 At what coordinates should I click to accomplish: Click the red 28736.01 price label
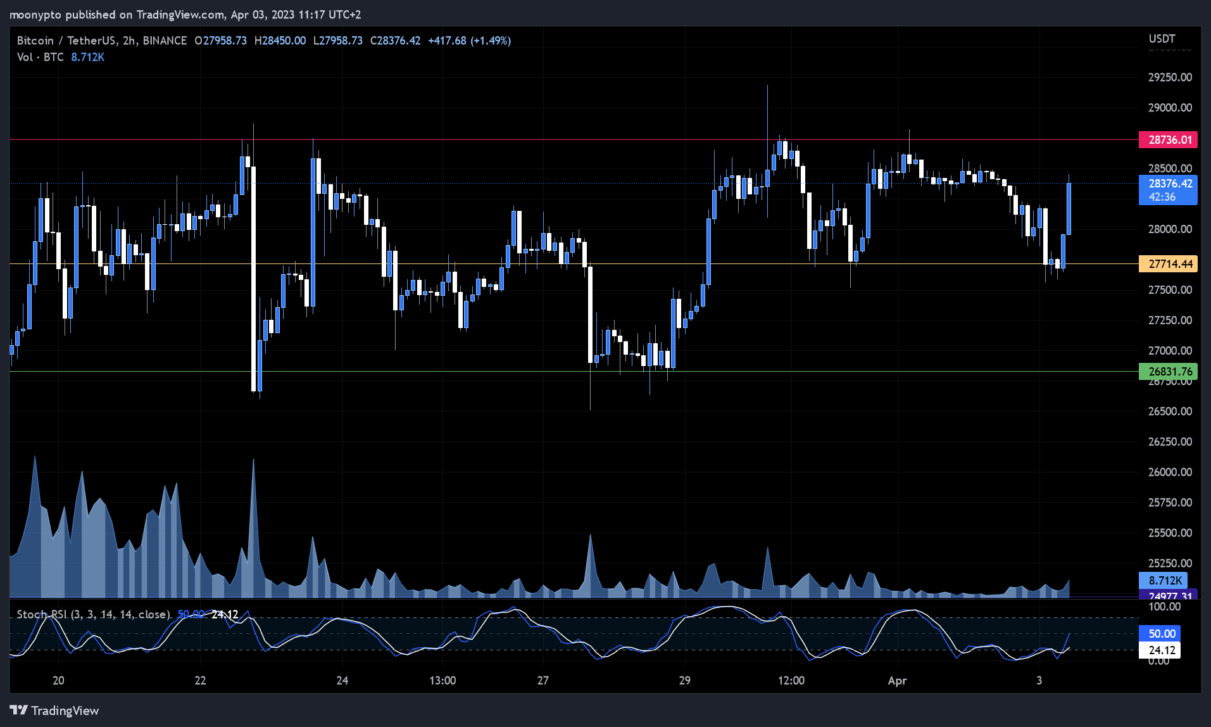point(1168,139)
